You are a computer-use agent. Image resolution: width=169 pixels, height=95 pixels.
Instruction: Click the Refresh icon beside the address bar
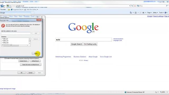(132, 6)
